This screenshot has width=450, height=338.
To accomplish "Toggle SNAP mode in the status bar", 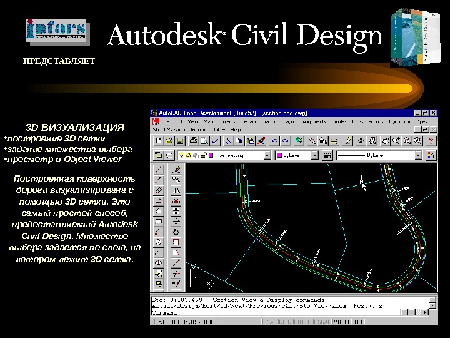I will [269, 322].
